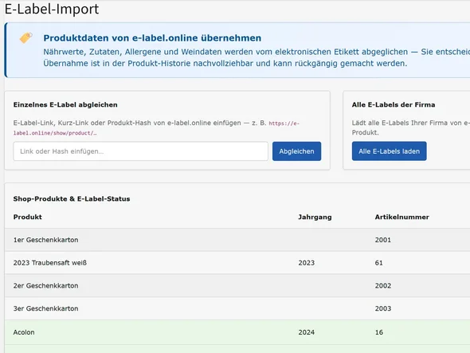This screenshot has height=353, width=470.
Task: Select the 1er Geschenkkarton row
Action: click(x=237, y=240)
